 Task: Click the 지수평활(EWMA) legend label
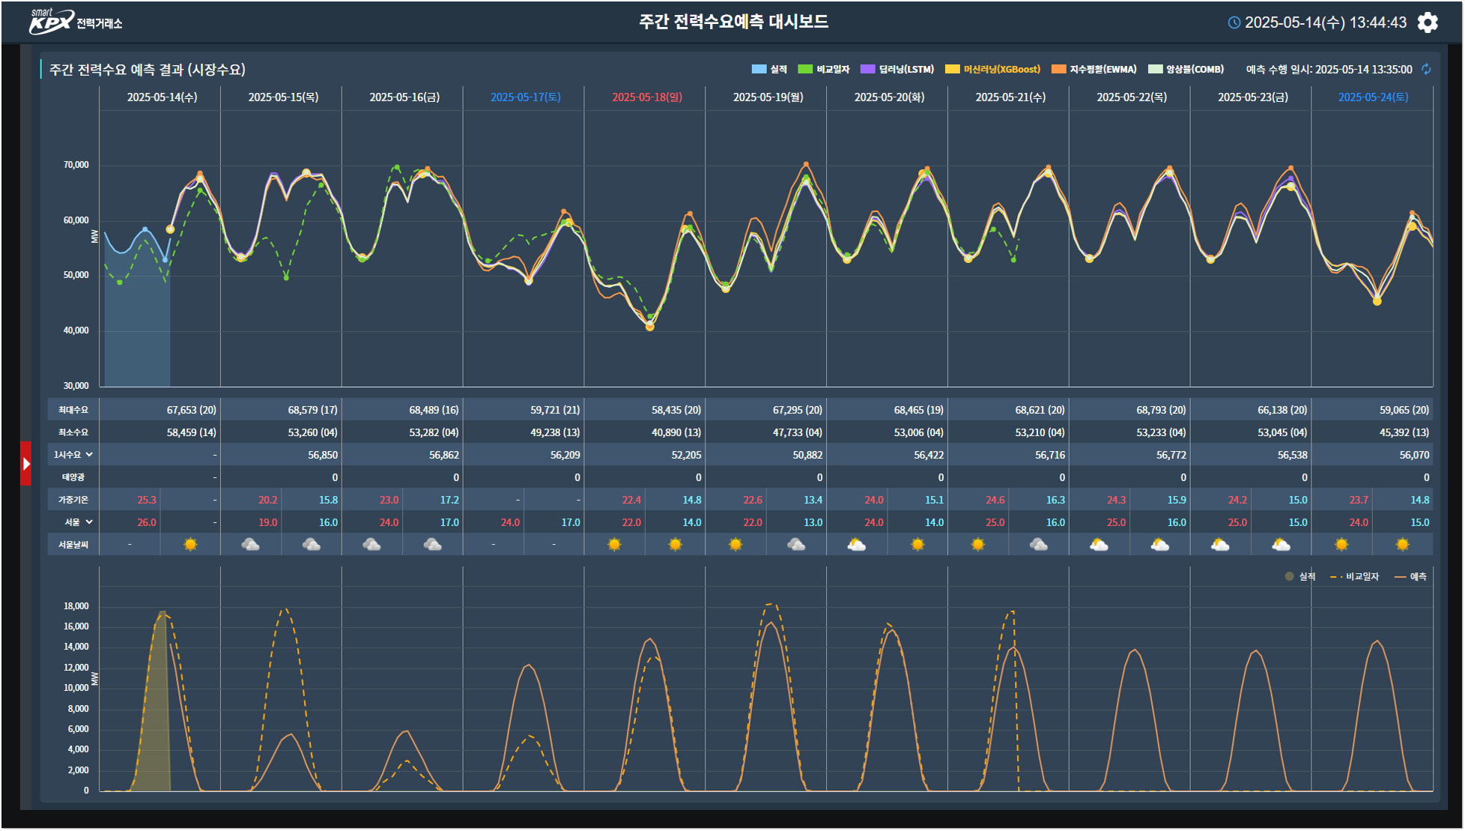[1102, 69]
